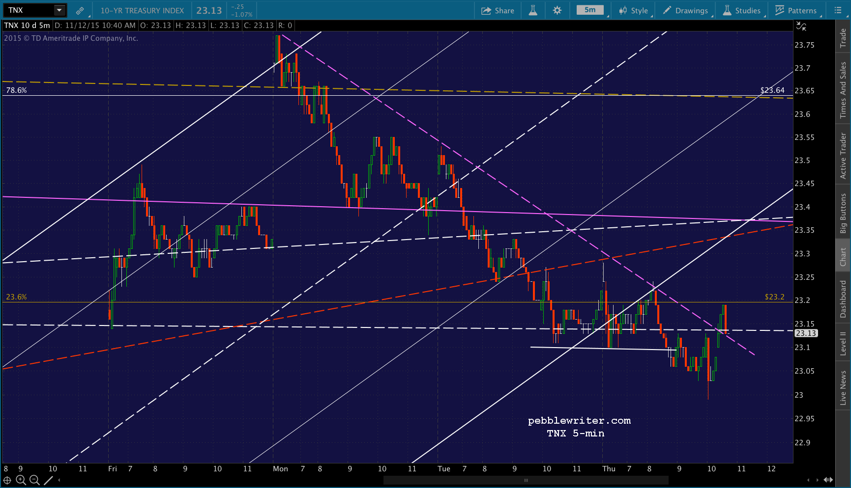Open the Level II side tab

click(843, 343)
